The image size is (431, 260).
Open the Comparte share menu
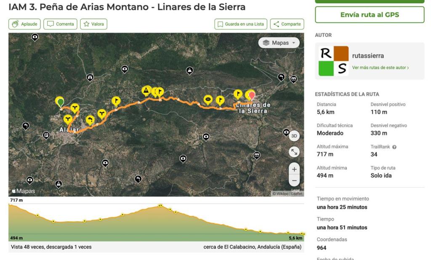click(287, 24)
